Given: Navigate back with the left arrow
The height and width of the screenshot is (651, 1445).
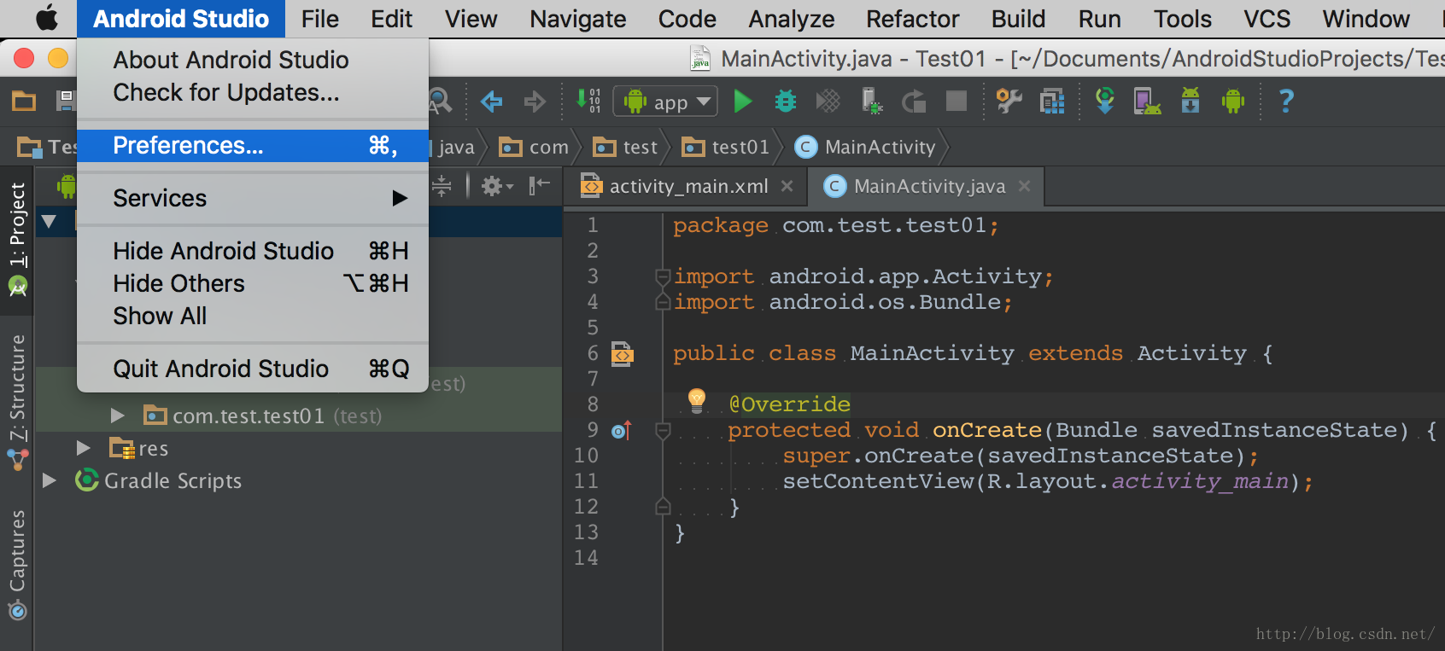Looking at the screenshot, I should point(491,102).
